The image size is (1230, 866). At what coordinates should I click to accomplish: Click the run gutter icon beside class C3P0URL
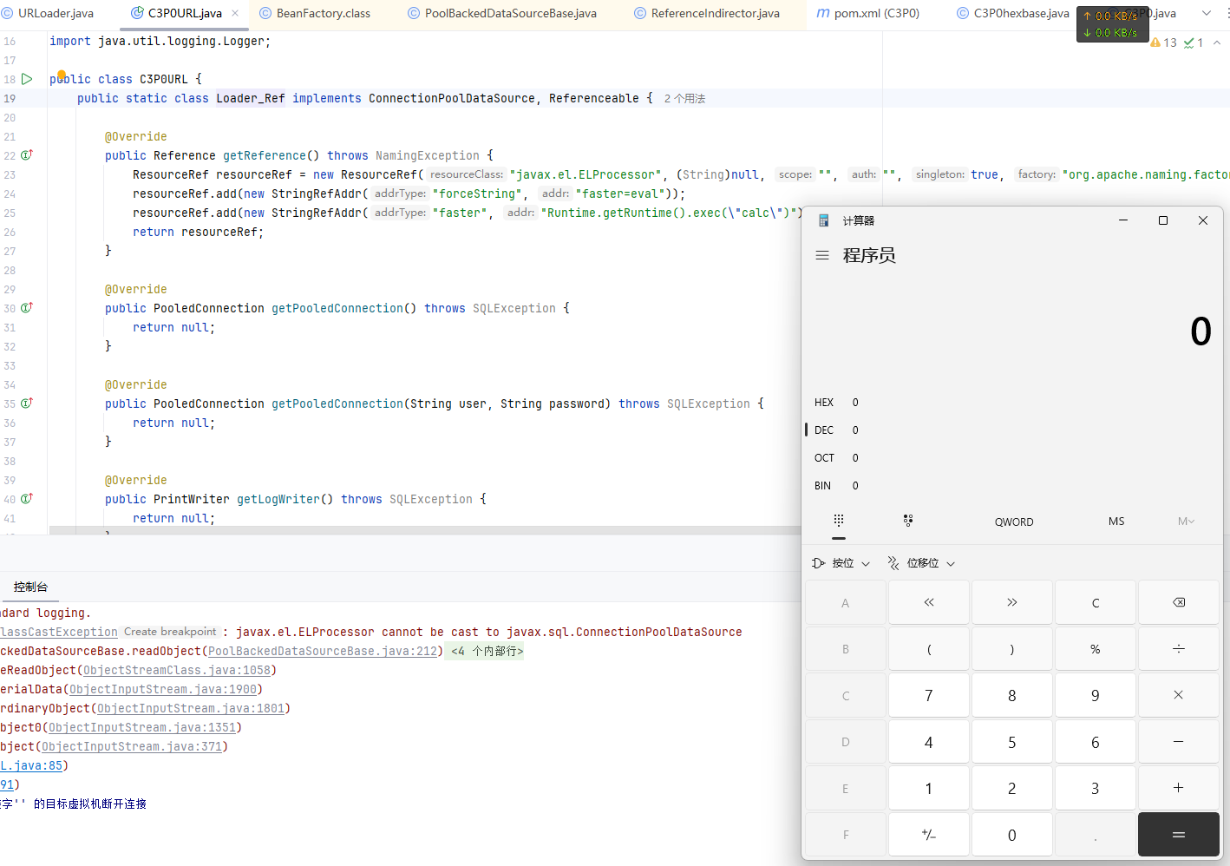click(27, 79)
